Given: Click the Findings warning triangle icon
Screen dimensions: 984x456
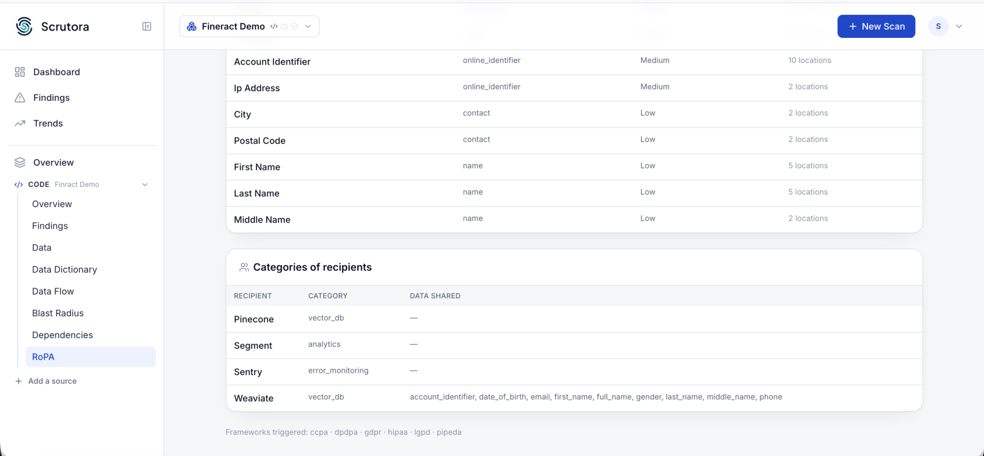Looking at the screenshot, I should (x=20, y=97).
